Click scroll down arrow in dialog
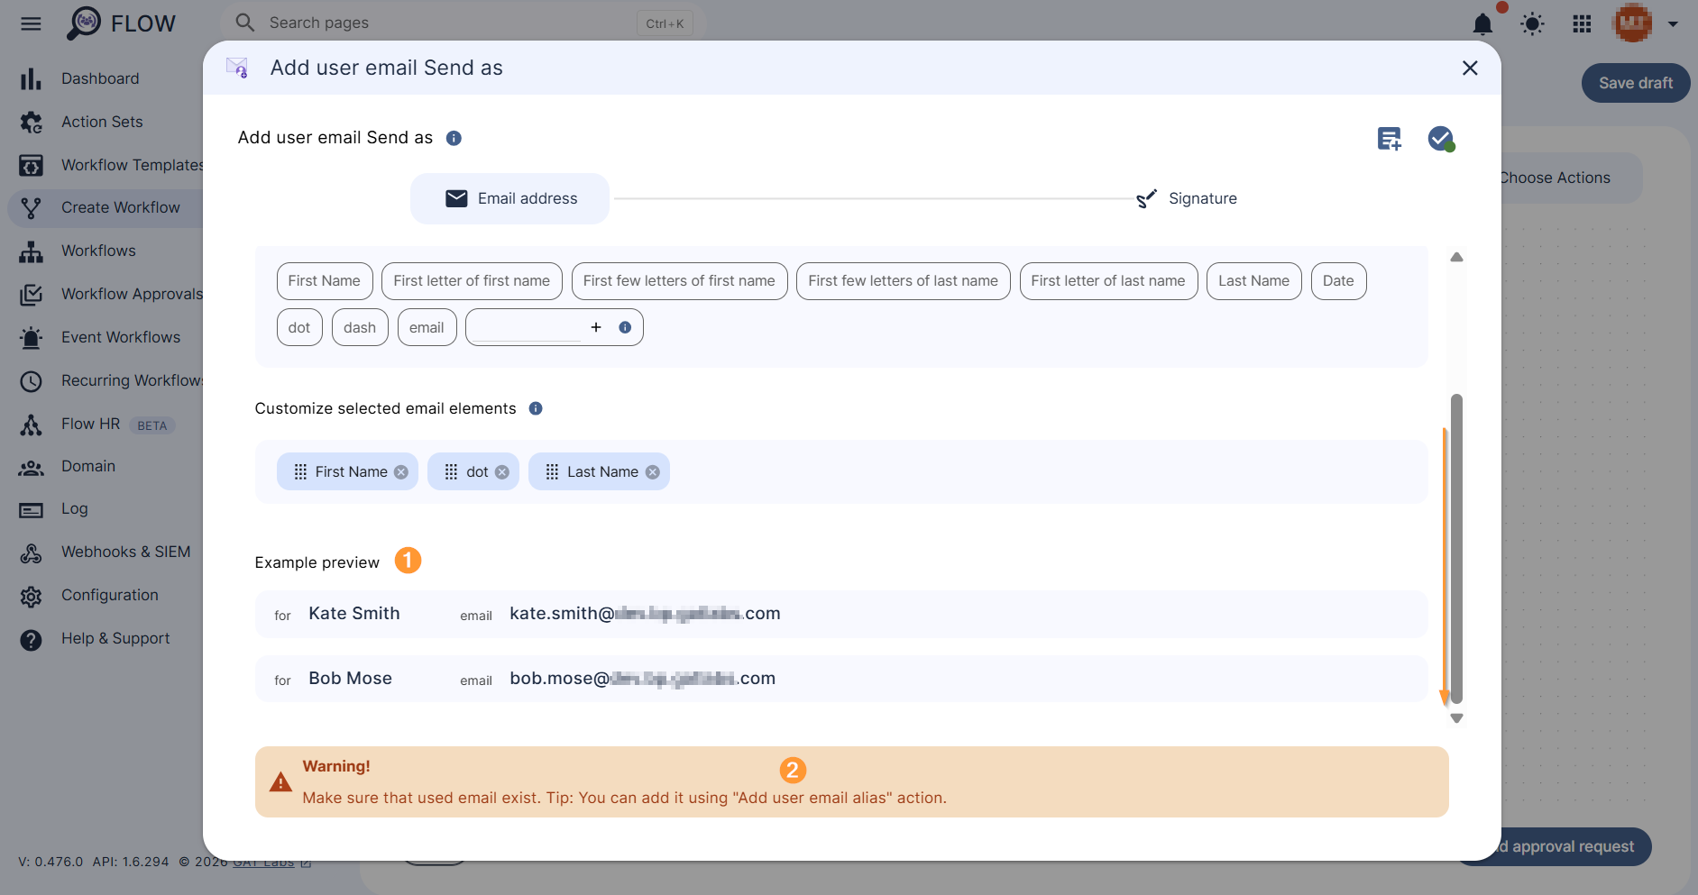 click(1456, 718)
